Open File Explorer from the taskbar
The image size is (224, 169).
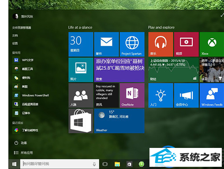pyautogui.click(x=117, y=164)
